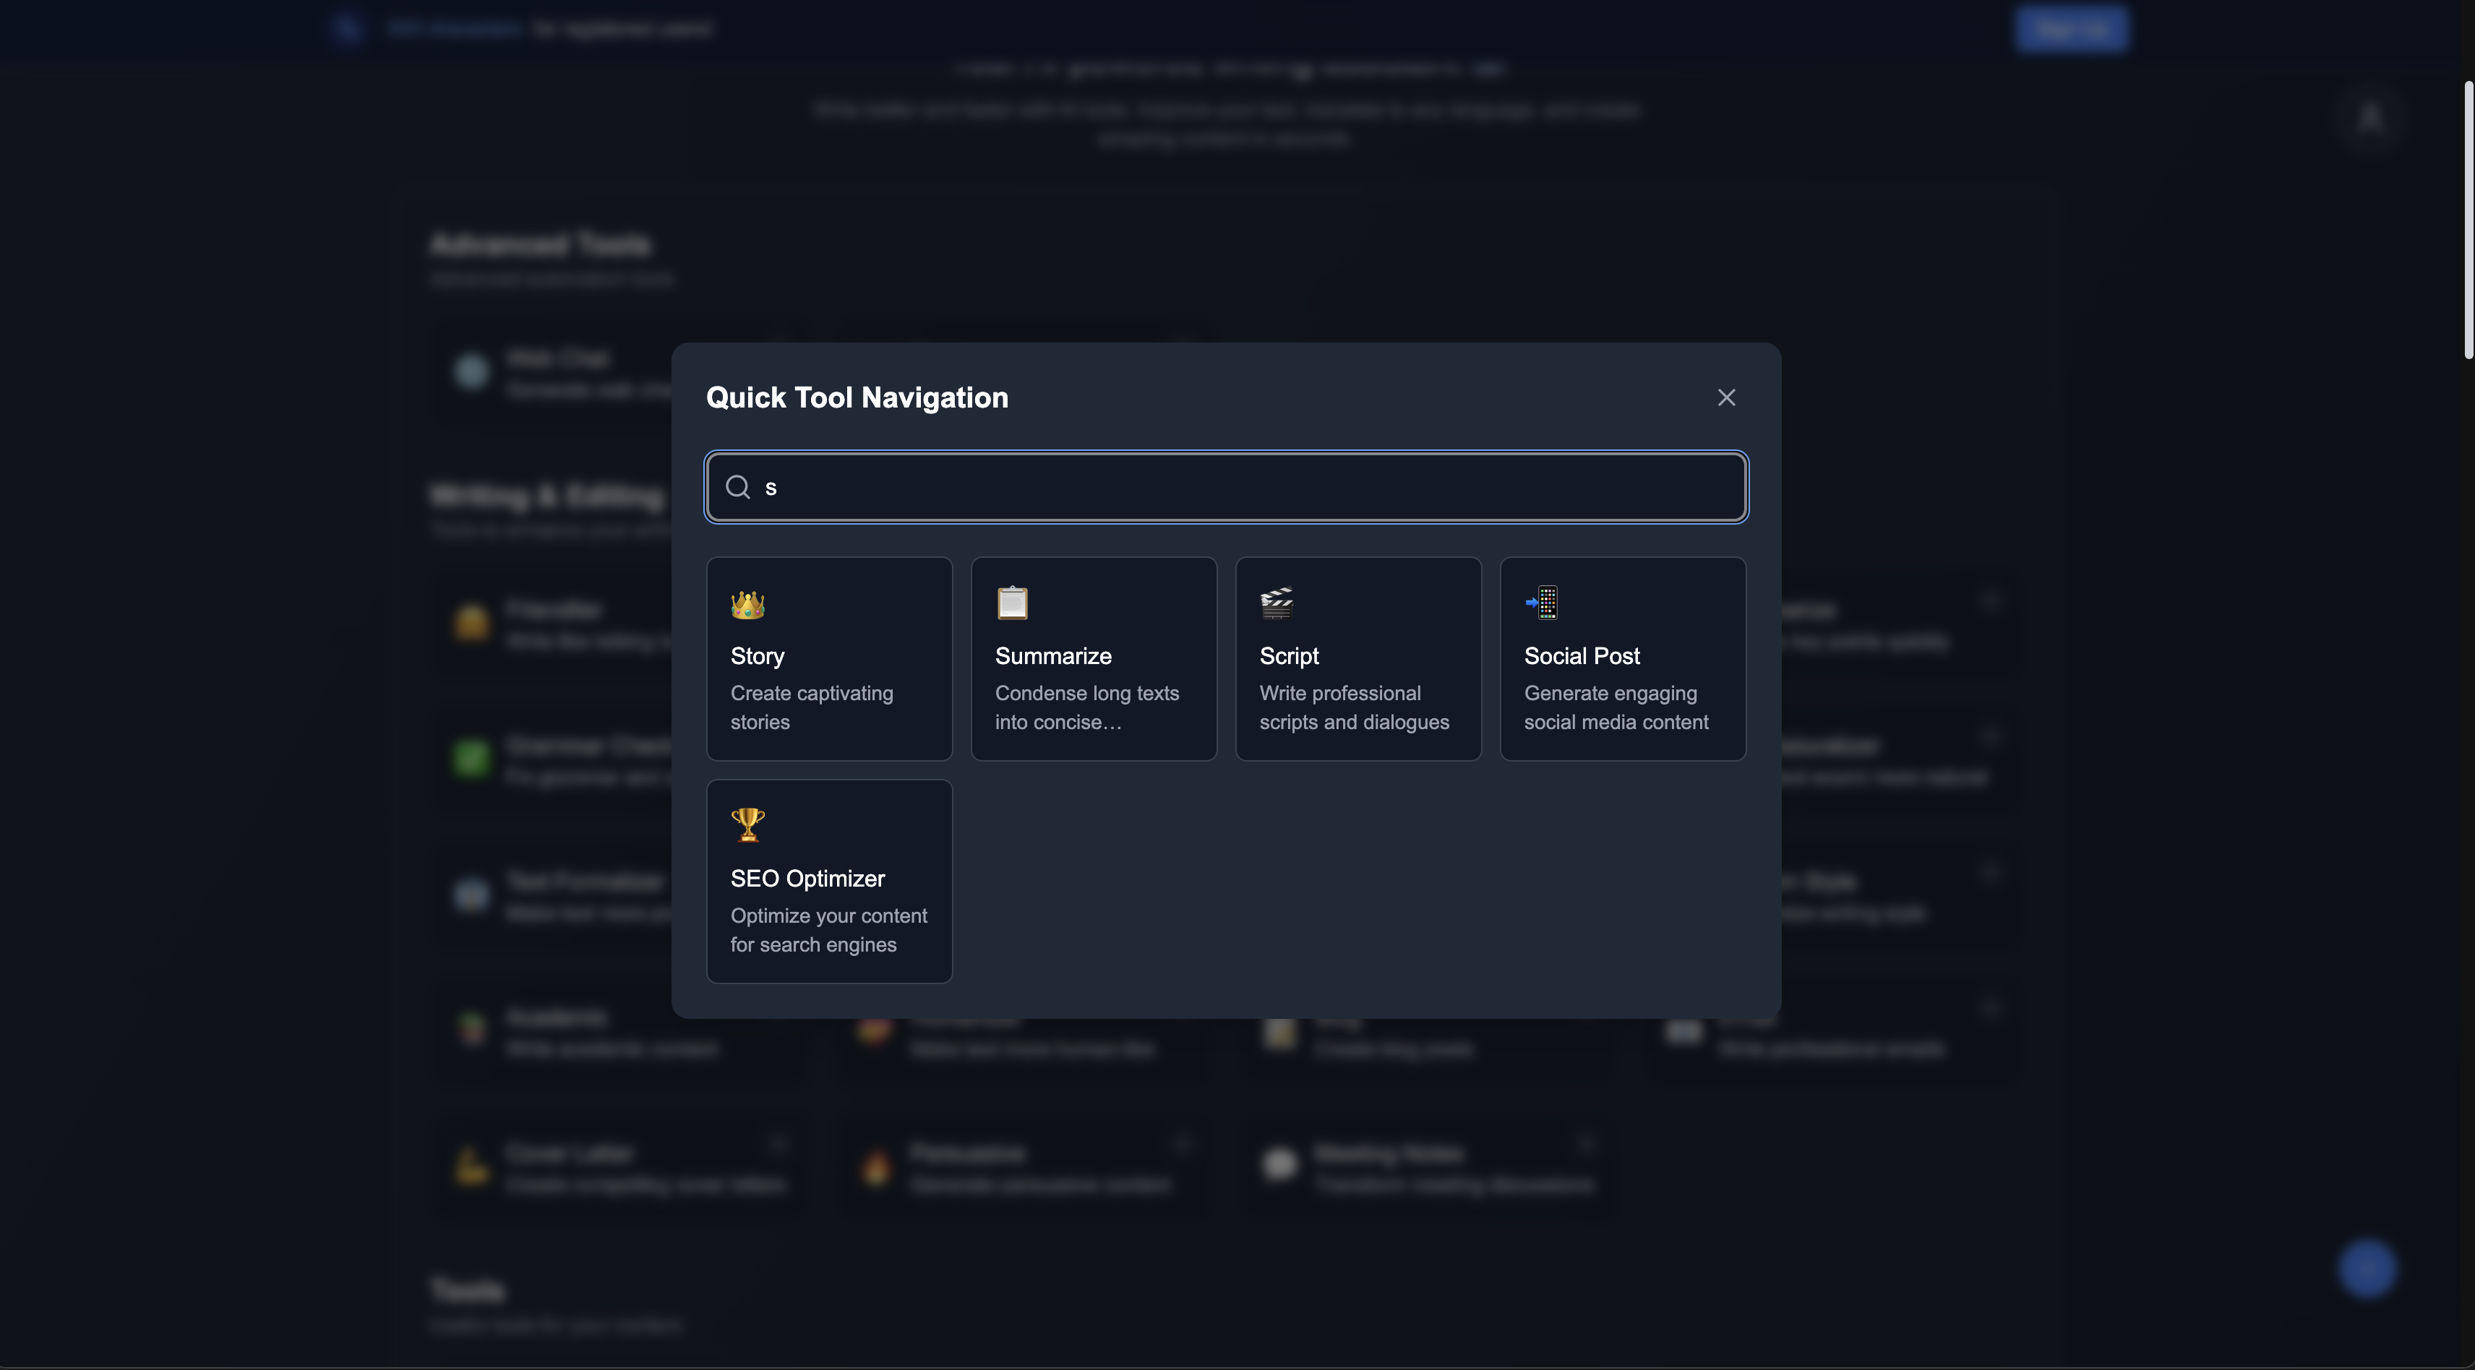Open the Summarize tool card
Image resolution: width=2475 pixels, height=1370 pixels.
click(1094, 659)
